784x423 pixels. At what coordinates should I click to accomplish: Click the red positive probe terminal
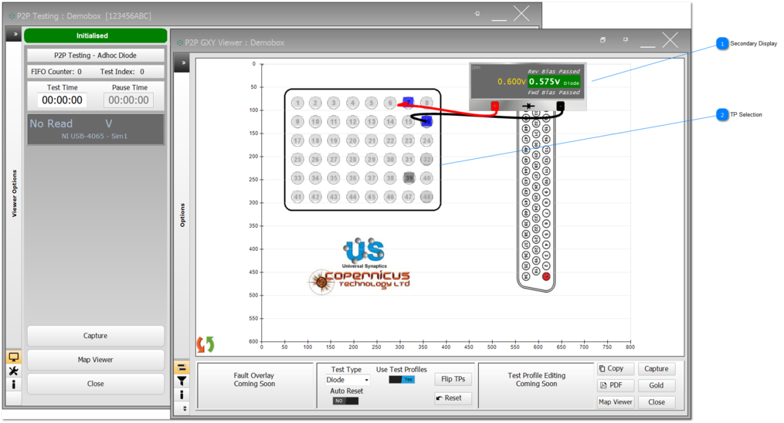pos(494,106)
